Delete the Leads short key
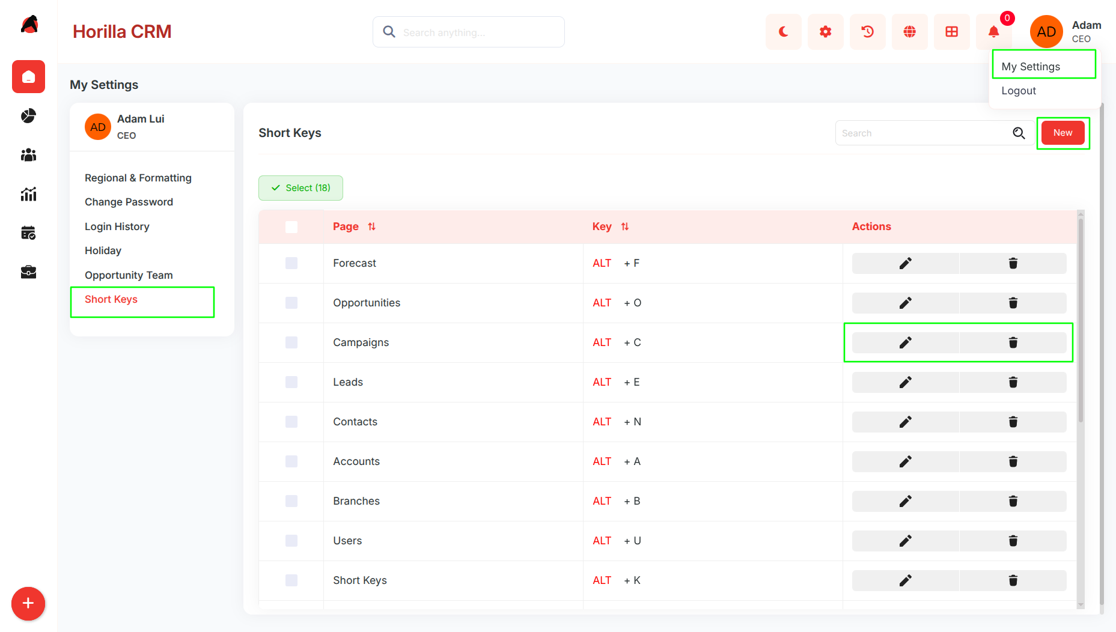Viewport: 1116px width, 632px height. [x=1013, y=382]
